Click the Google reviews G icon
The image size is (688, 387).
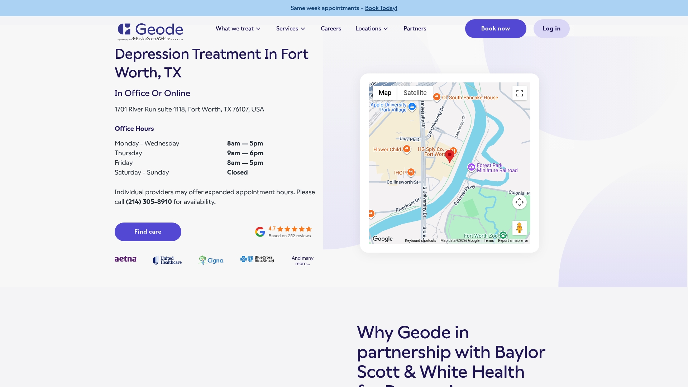click(x=260, y=232)
